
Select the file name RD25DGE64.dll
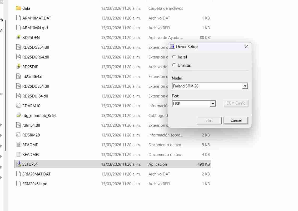36,47
